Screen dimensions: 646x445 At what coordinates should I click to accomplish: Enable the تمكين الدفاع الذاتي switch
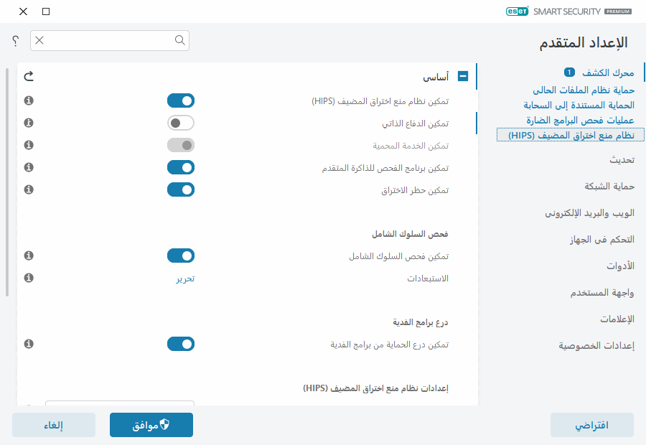pyautogui.click(x=181, y=123)
